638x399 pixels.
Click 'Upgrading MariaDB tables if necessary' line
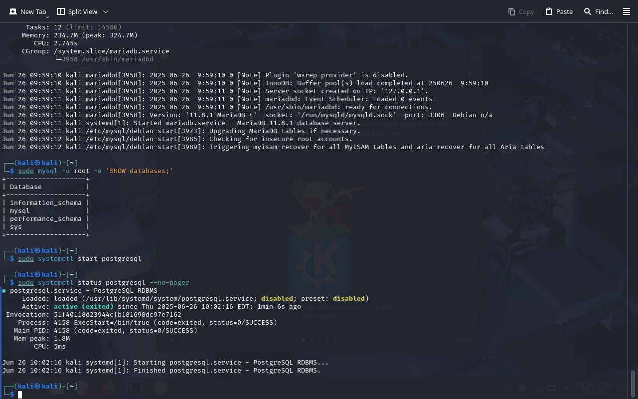(x=181, y=131)
